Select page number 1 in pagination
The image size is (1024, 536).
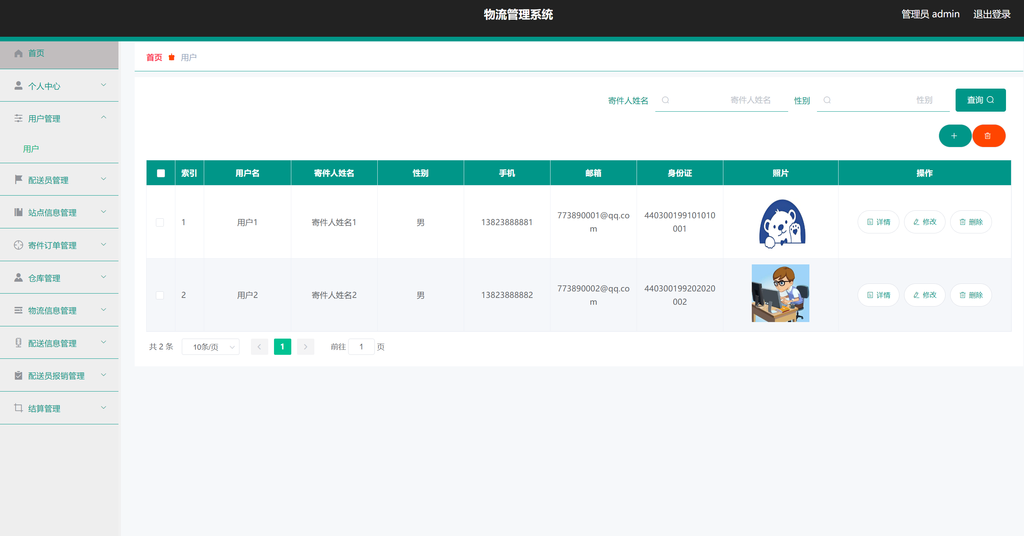282,347
